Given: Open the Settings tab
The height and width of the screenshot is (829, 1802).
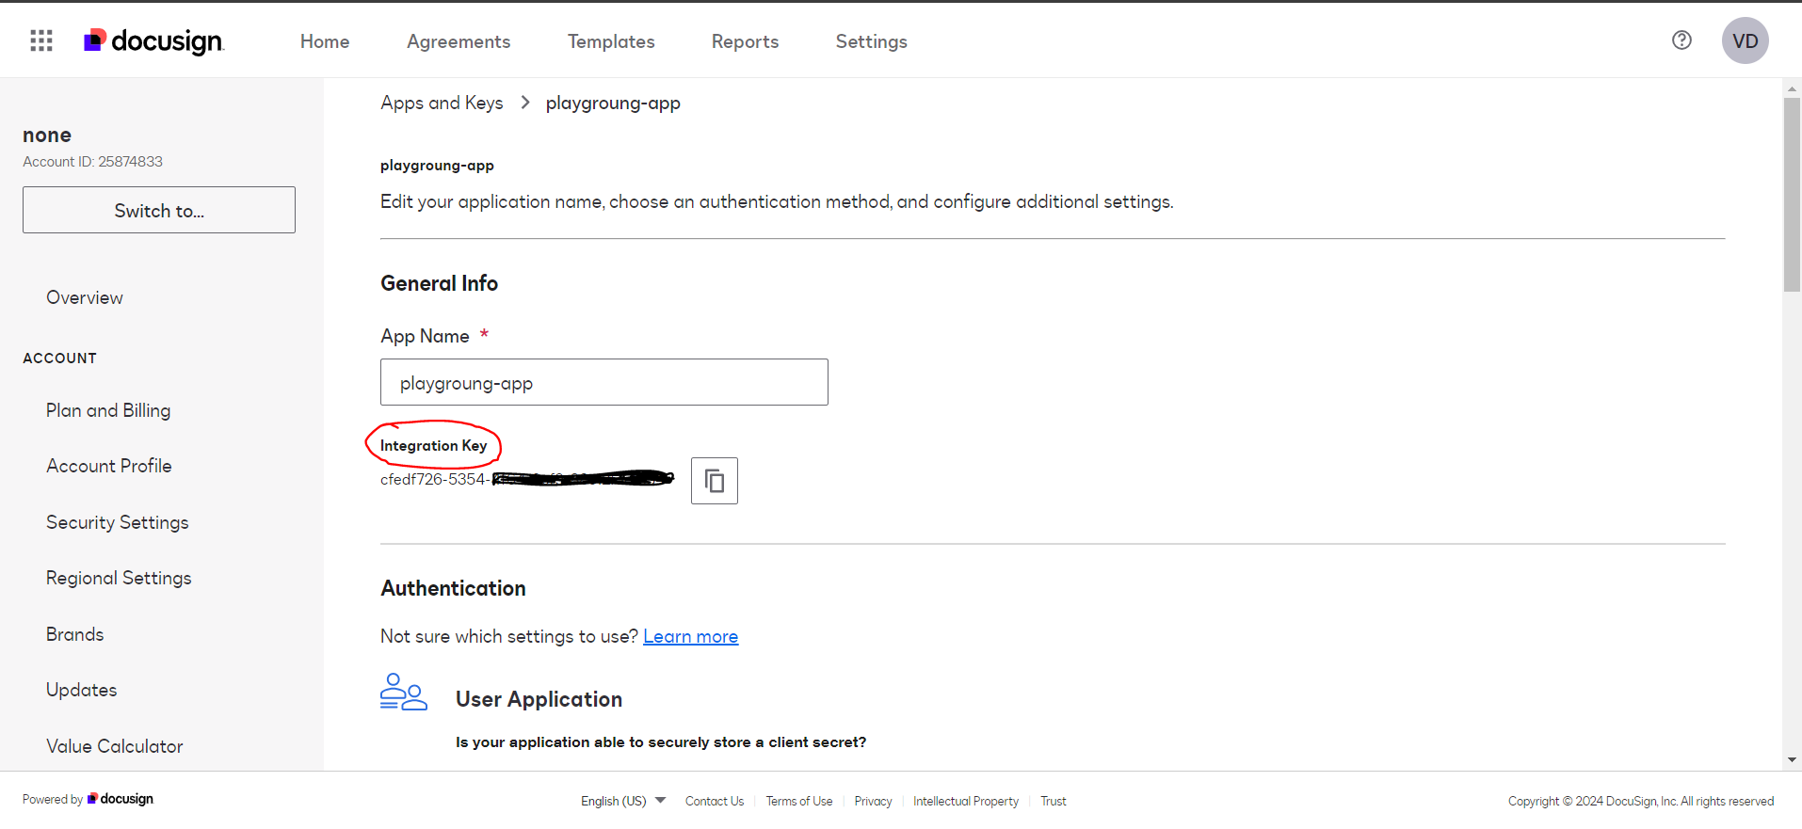Looking at the screenshot, I should coord(872,41).
